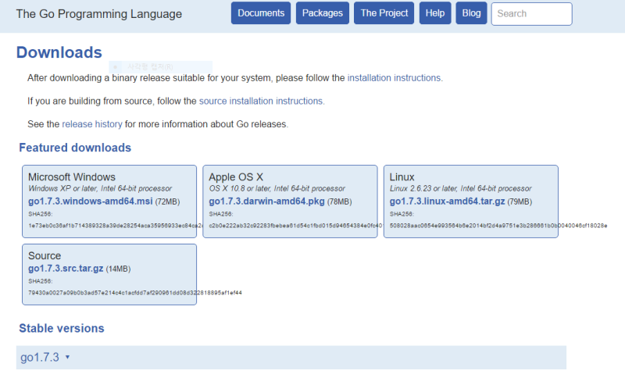Click the Microsoft Windows card title
625x385 pixels.
coord(72,177)
